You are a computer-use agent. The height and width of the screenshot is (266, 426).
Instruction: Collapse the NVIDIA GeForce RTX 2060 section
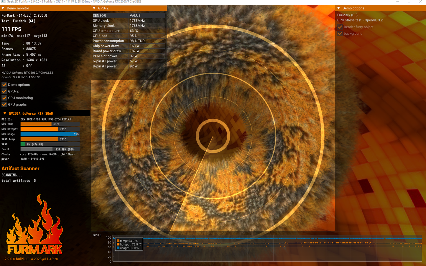coord(5,113)
